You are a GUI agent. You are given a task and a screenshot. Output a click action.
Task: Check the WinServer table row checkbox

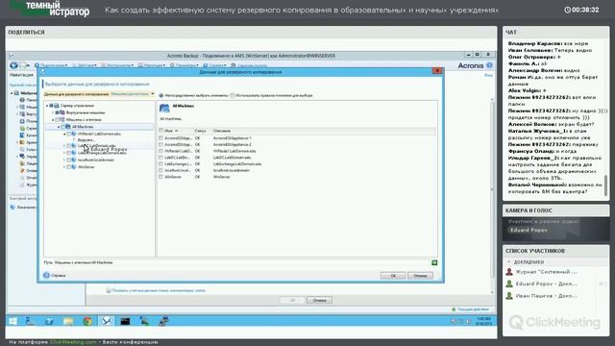[x=160, y=177]
